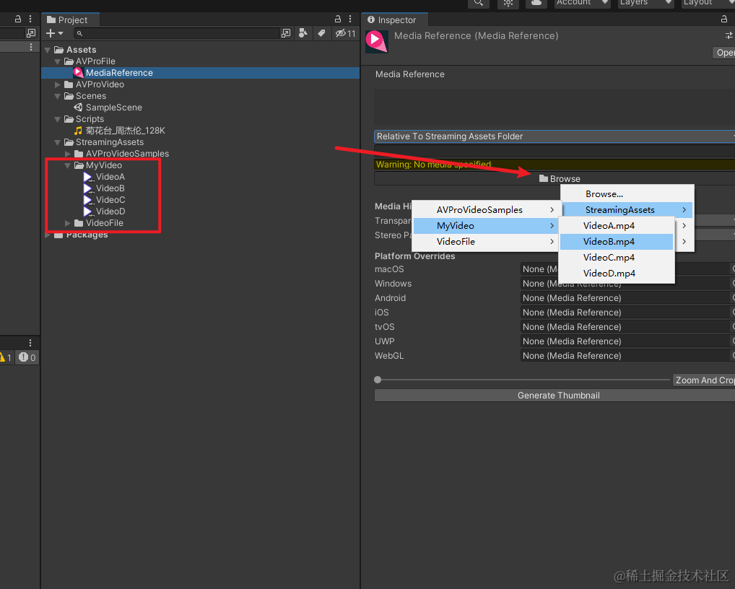Open the Project panel add (+) menu
The height and width of the screenshot is (589, 735).
[54, 33]
